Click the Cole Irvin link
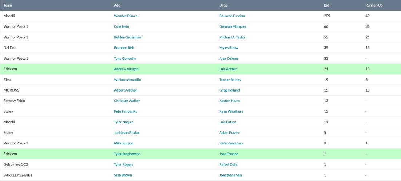Viewport: 401px width, 181px height. tap(121, 26)
